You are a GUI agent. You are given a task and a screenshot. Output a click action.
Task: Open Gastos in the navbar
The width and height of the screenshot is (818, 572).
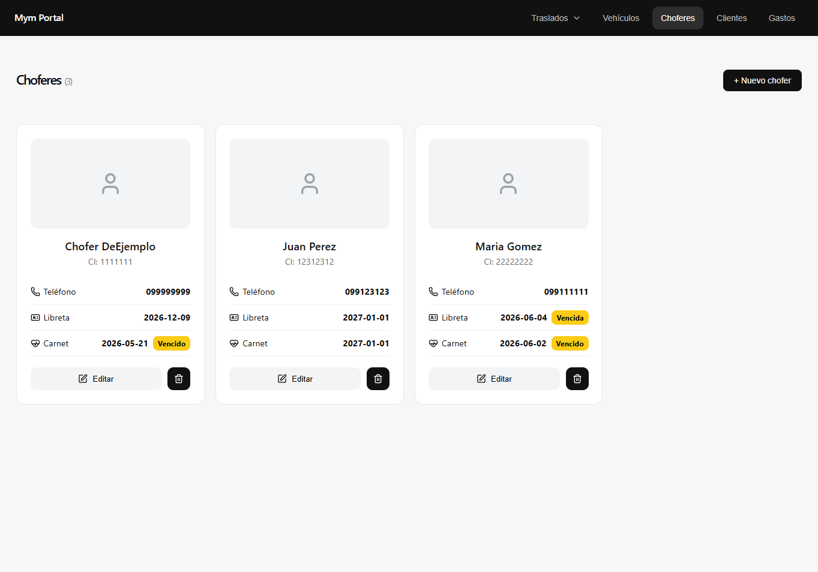[x=782, y=18]
